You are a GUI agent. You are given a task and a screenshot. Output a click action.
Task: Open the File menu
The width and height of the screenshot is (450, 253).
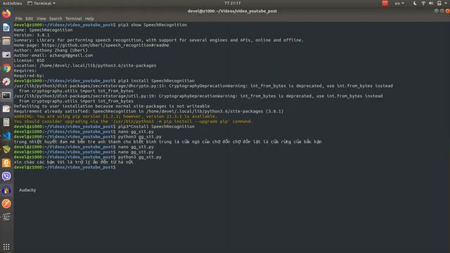[19, 19]
